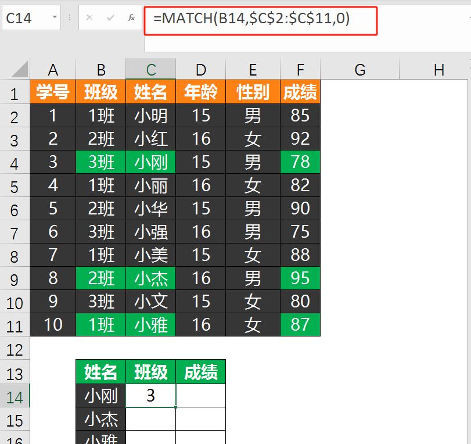Select green cell 小刚 in row 4
This screenshot has width=471, height=444.
(151, 162)
